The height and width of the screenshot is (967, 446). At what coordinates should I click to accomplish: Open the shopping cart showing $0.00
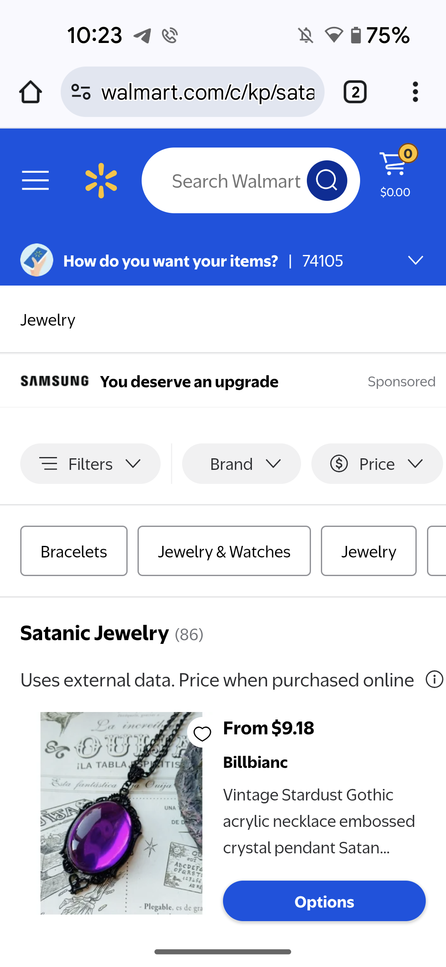tap(395, 174)
